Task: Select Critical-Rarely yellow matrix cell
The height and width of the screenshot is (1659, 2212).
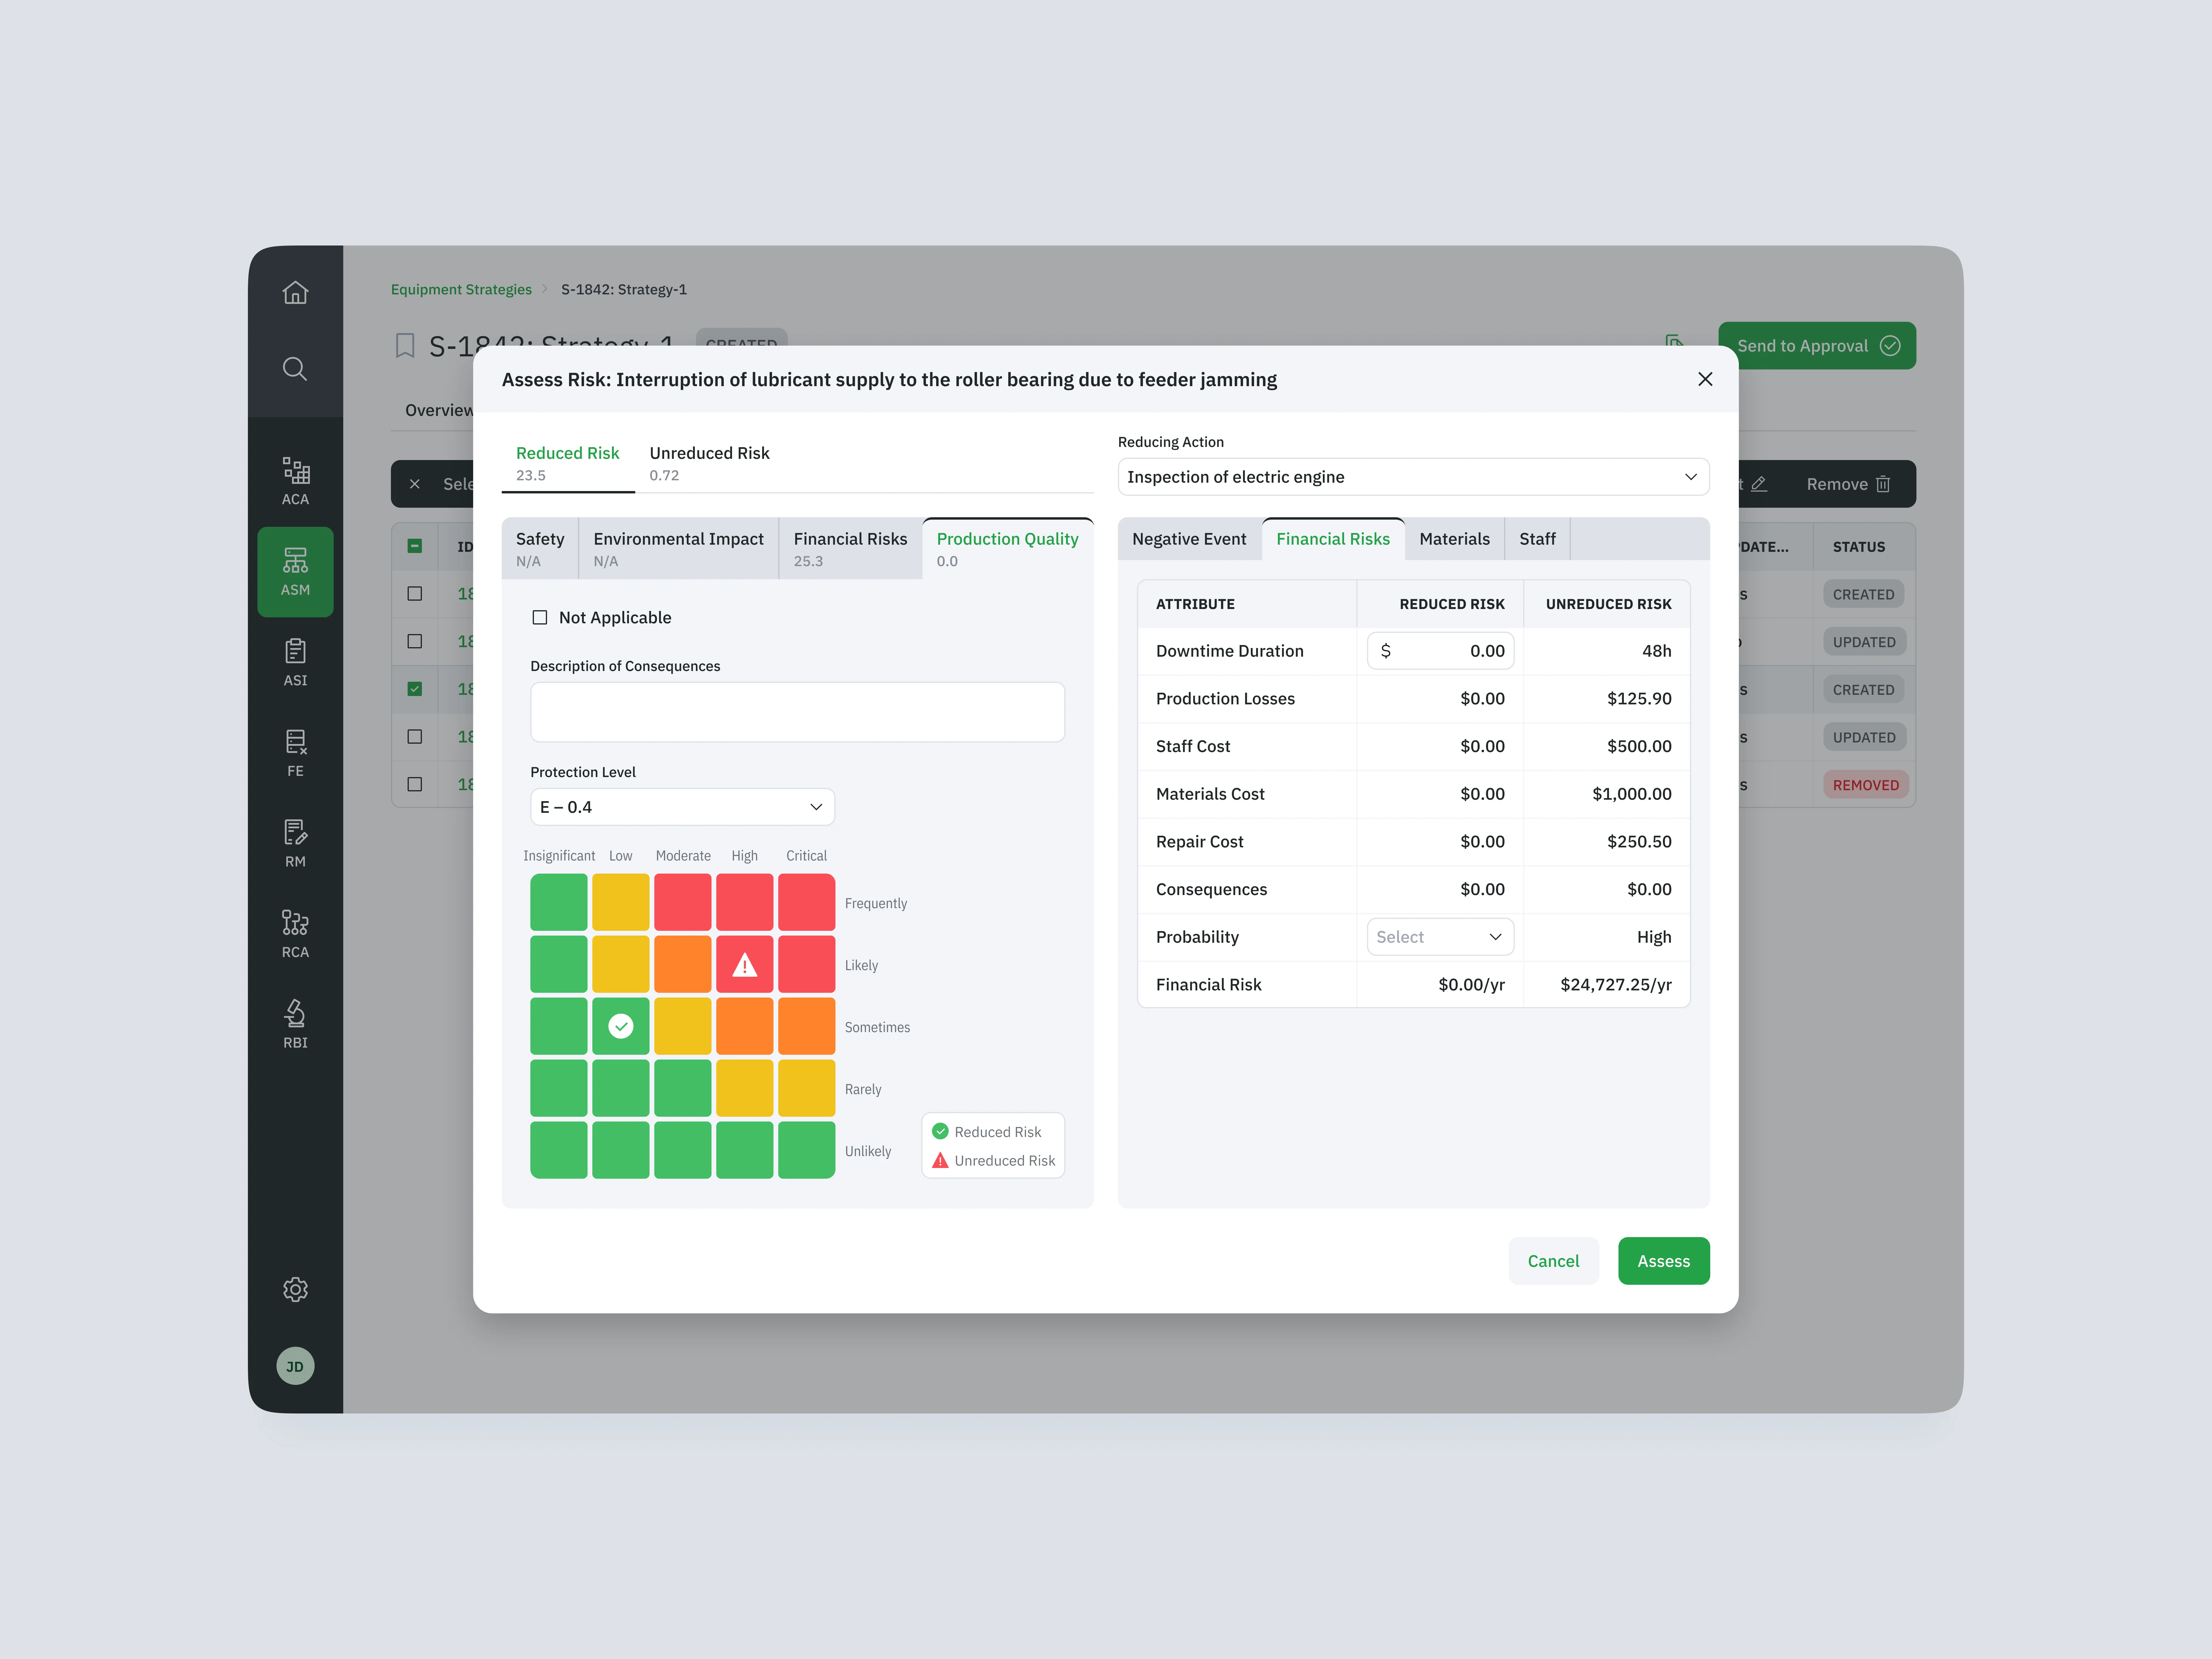Action: click(x=807, y=1088)
